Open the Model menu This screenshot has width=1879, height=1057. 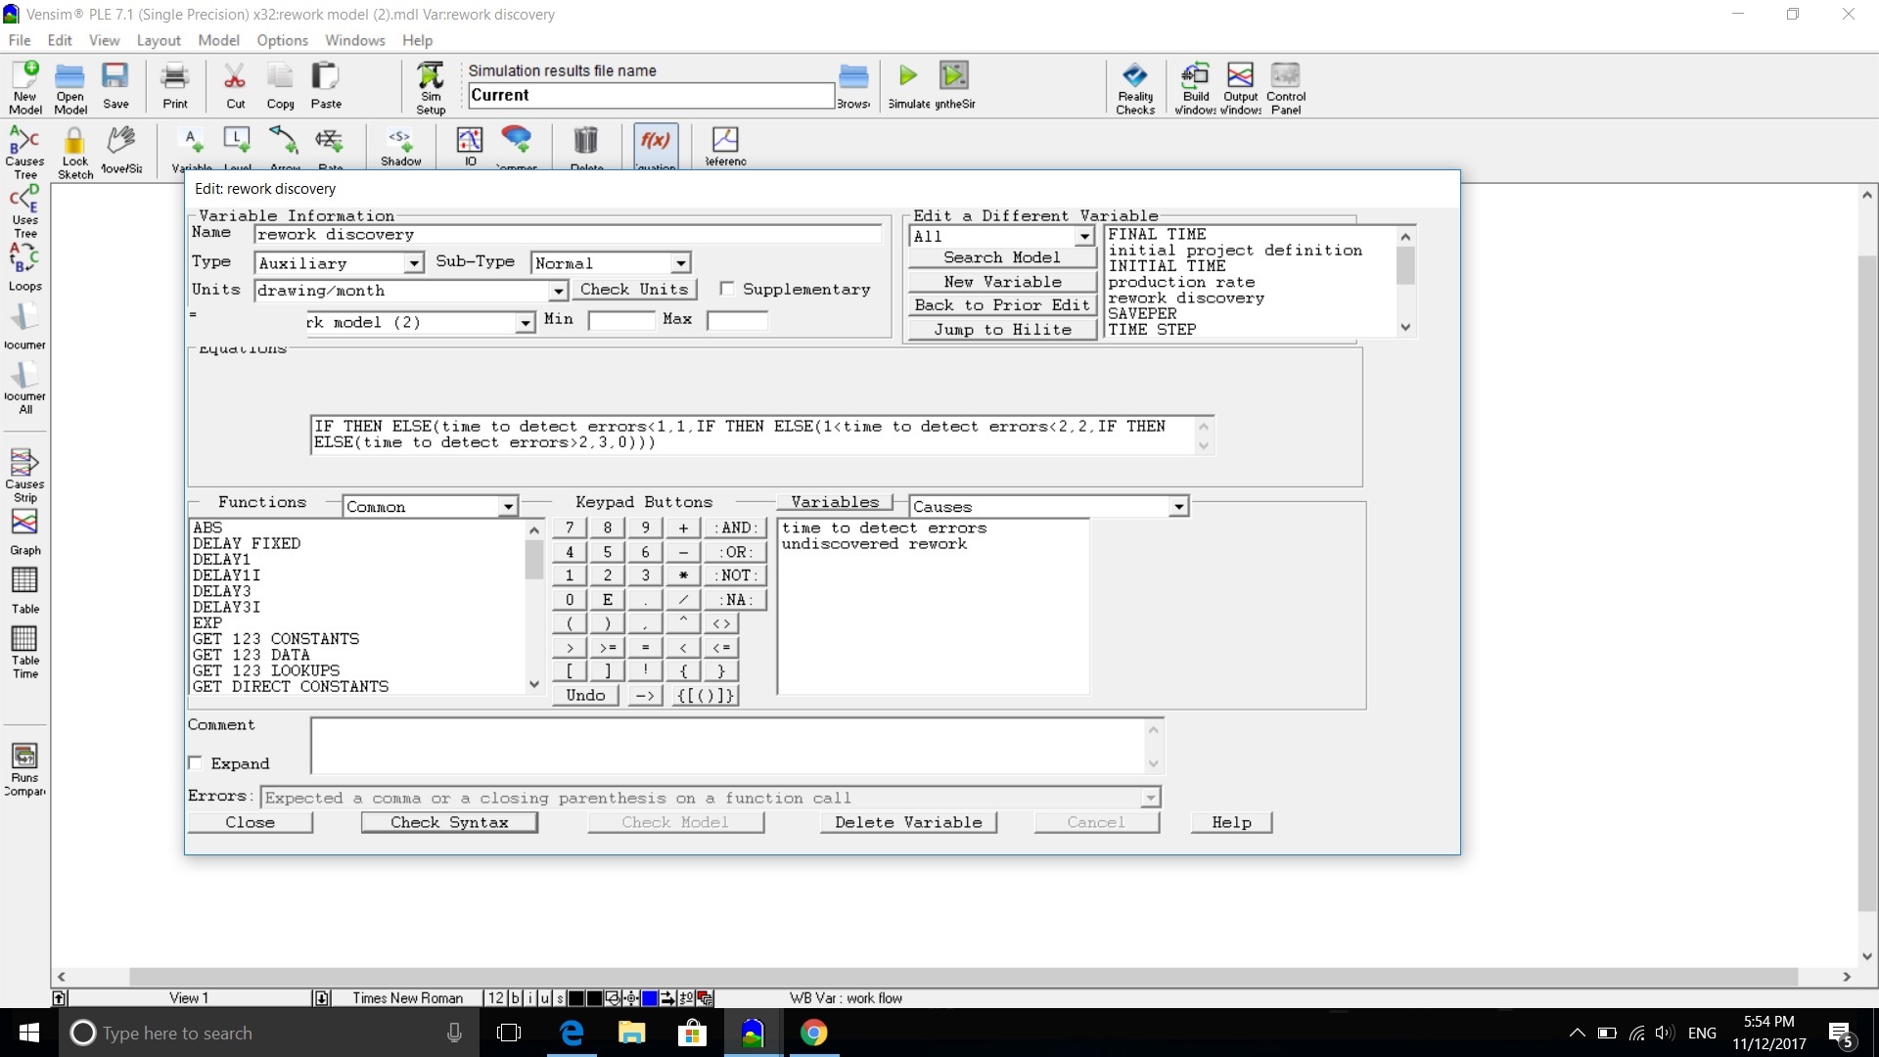click(218, 40)
